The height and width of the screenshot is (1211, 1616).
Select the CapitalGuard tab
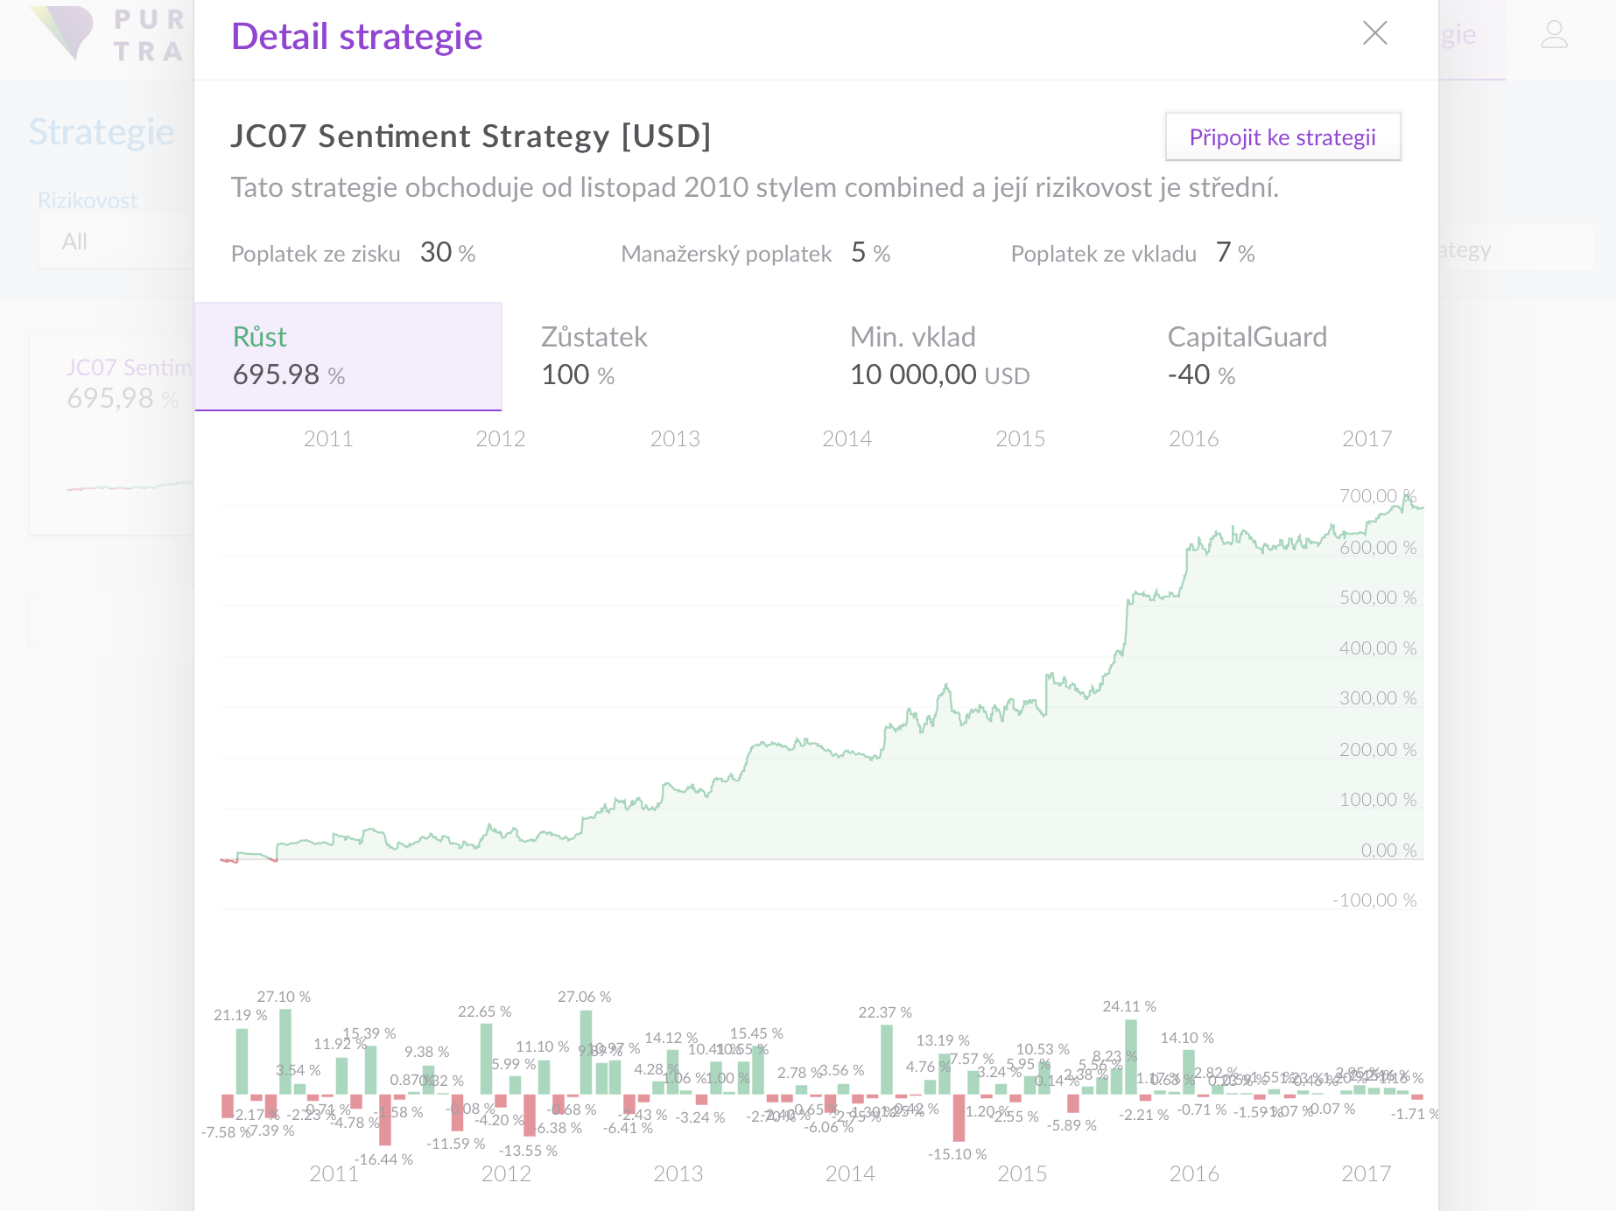1282,356
